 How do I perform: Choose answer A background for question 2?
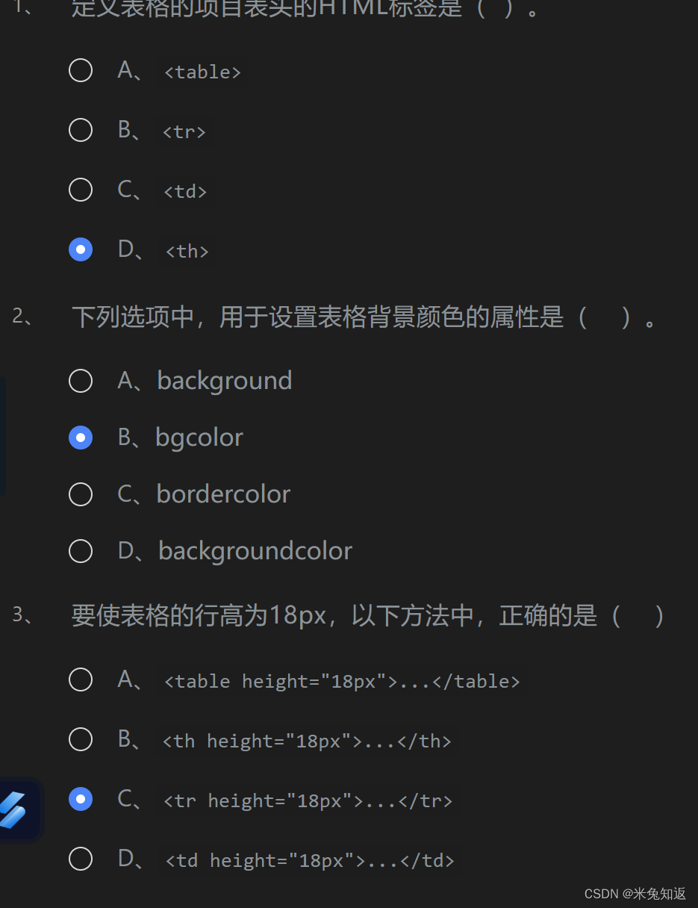[x=81, y=380]
